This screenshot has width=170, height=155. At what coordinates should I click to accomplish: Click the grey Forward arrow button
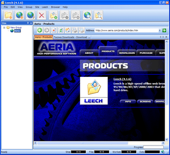point(47,30)
